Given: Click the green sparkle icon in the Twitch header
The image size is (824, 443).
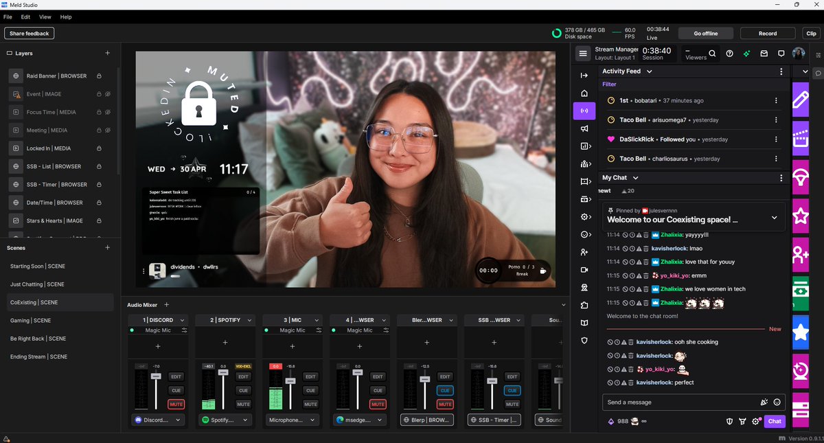Looking at the screenshot, I should [x=746, y=53].
